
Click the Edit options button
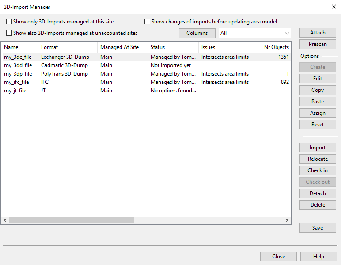pyautogui.click(x=318, y=79)
